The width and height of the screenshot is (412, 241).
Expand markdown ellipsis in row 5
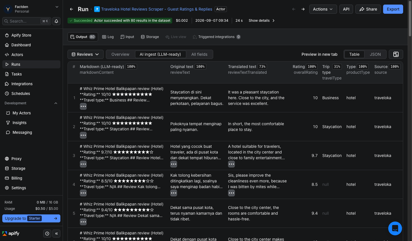point(83,222)
